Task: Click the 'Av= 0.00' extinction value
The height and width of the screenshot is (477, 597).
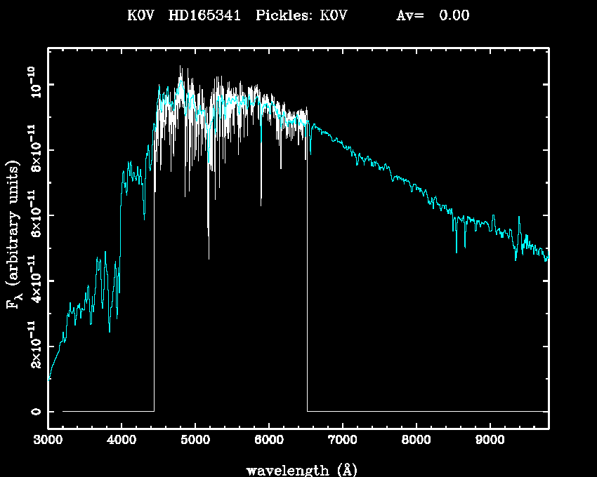Action: [x=432, y=15]
